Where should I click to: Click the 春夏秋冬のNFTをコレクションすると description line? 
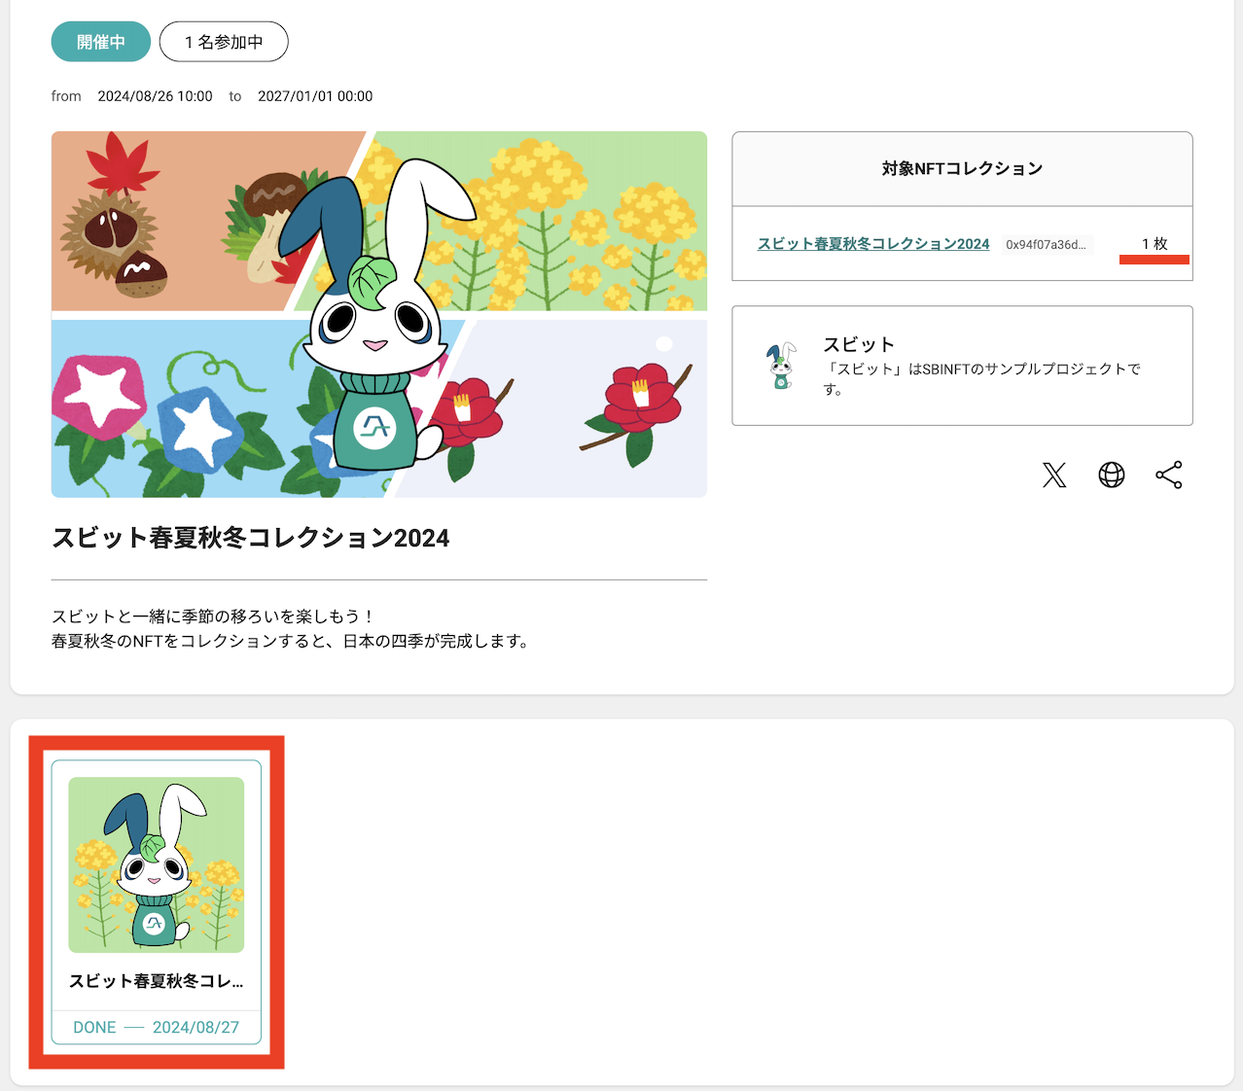291,641
